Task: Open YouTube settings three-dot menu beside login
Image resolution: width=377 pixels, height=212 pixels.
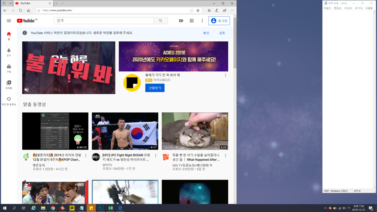Action: tap(202, 21)
